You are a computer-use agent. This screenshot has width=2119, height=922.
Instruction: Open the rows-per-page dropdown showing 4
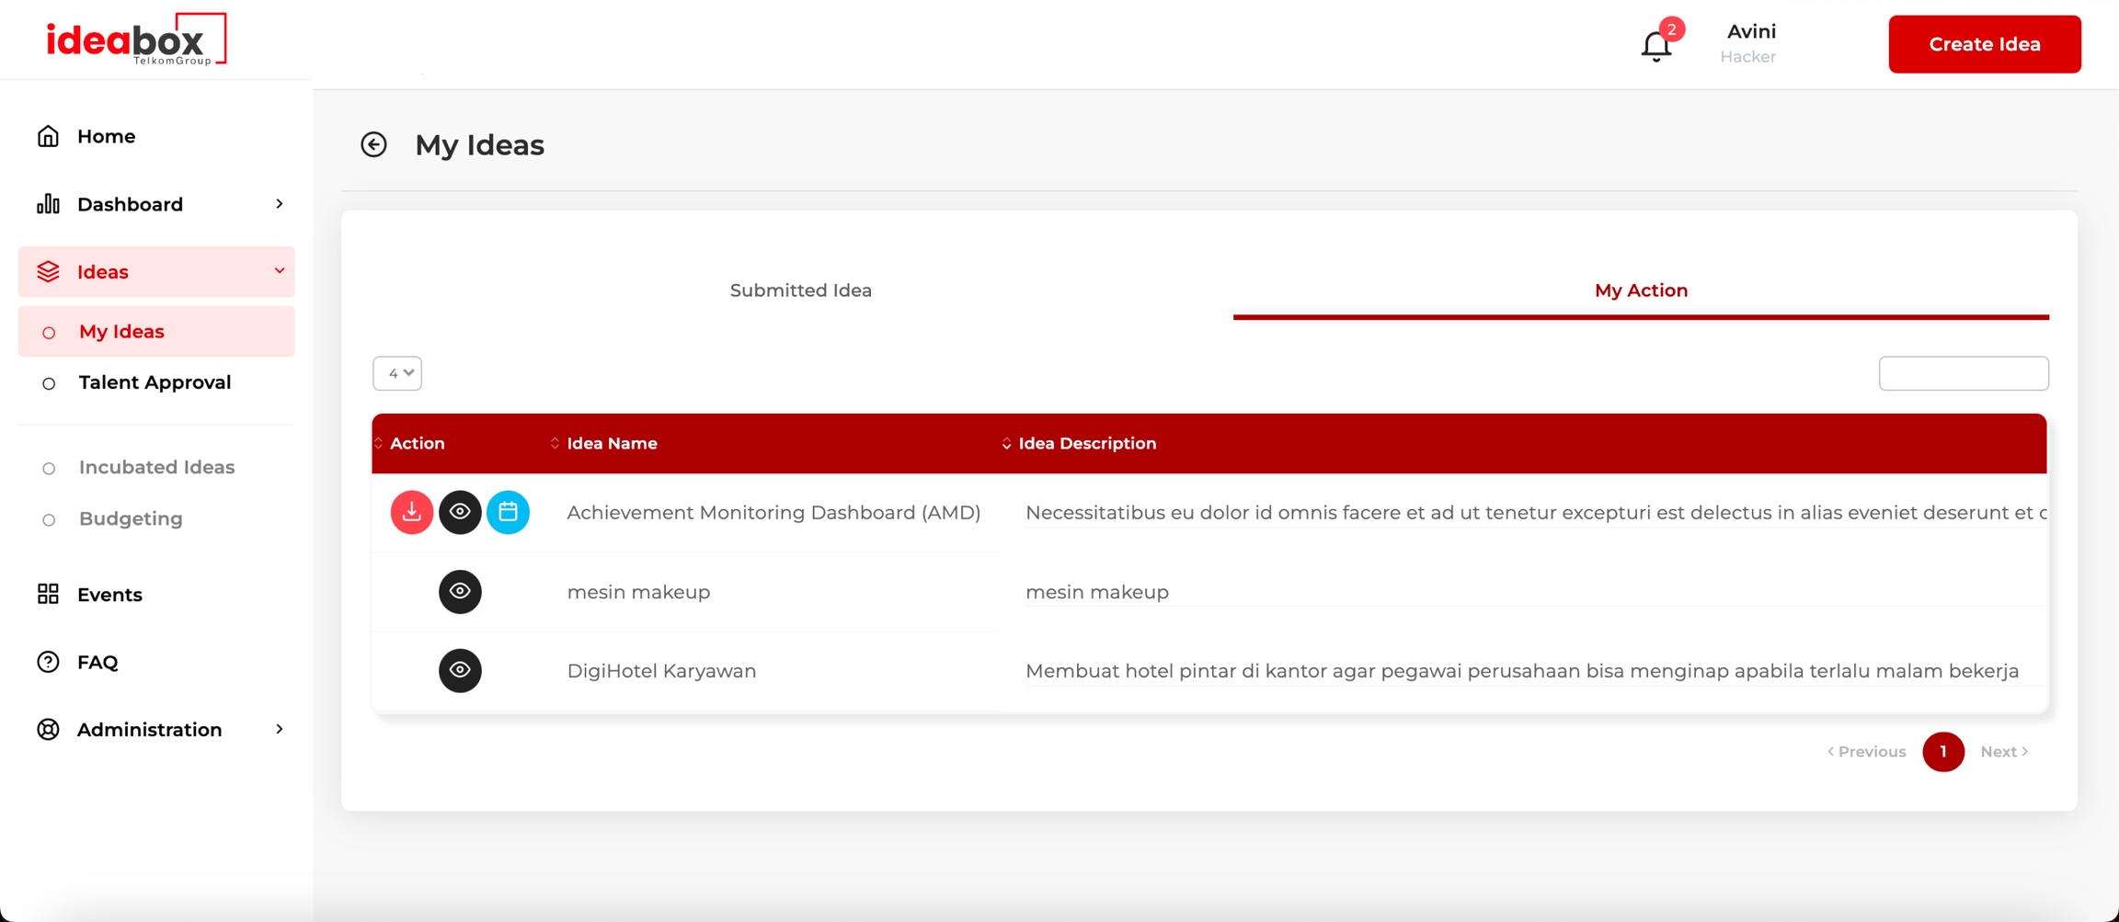397,373
